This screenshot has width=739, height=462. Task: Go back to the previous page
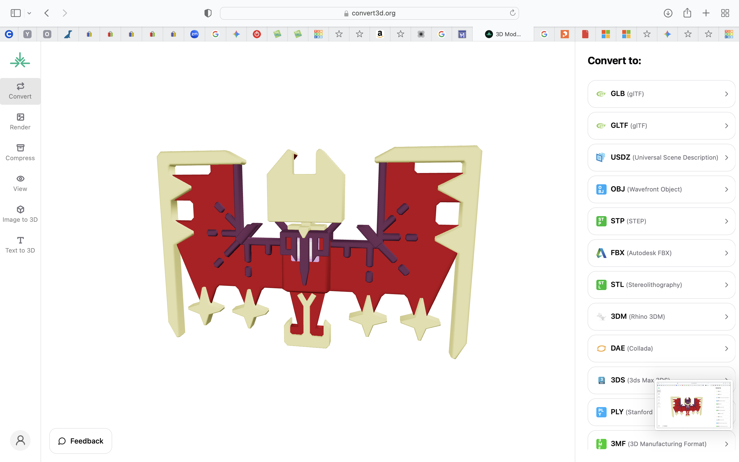[x=47, y=13]
